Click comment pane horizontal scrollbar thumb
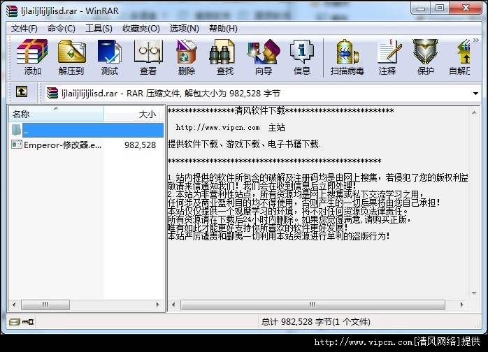The height and width of the screenshot is (352, 488). (x=313, y=305)
